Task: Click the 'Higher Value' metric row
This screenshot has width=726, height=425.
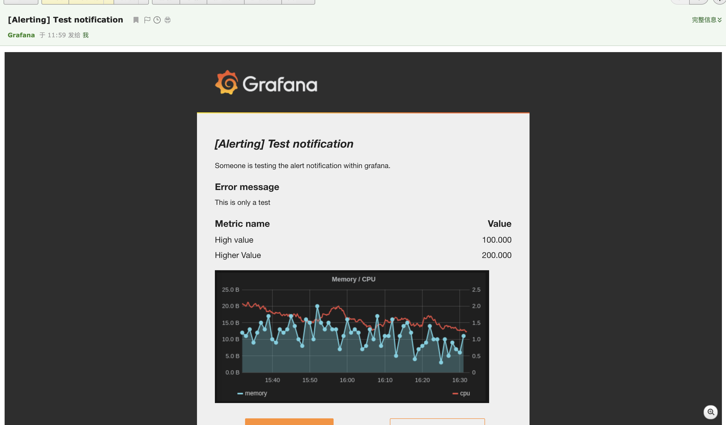Action: tap(363, 255)
